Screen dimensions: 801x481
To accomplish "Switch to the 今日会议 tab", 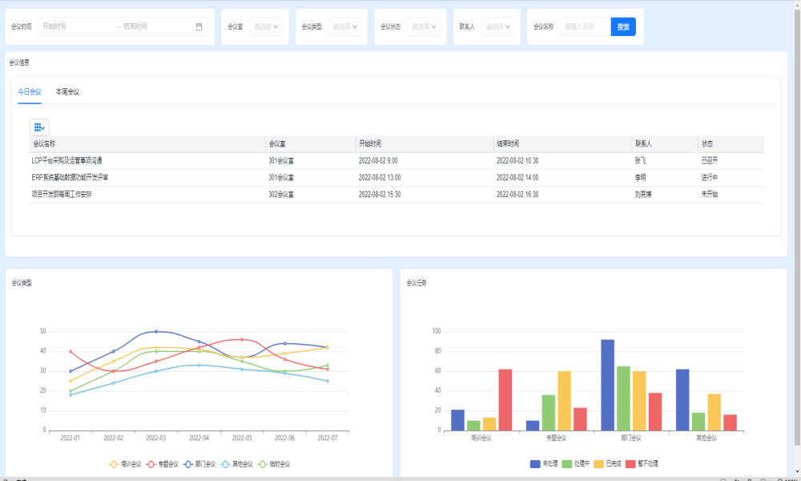I will click(30, 92).
